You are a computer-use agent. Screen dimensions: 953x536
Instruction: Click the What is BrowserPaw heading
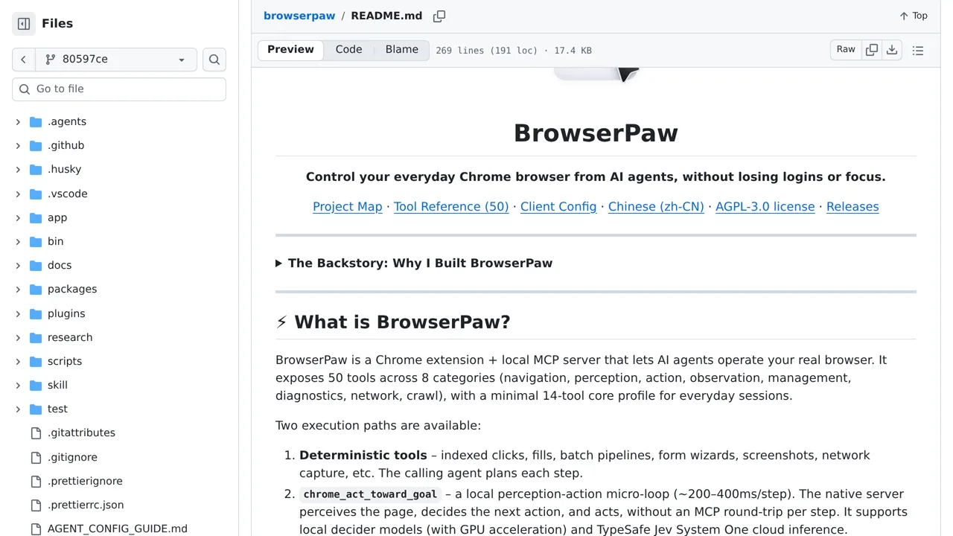click(393, 322)
